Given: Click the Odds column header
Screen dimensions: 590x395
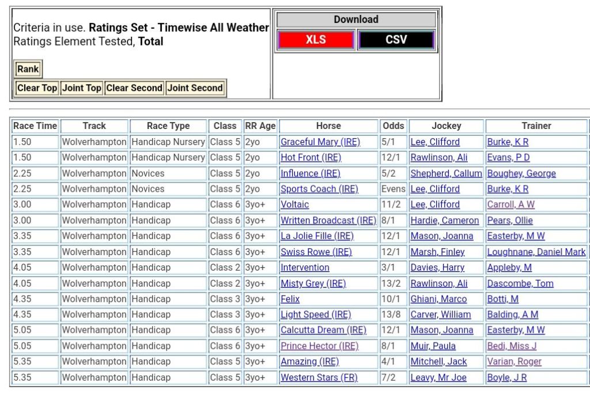Looking at the screenshot, I should coord(394,126).
